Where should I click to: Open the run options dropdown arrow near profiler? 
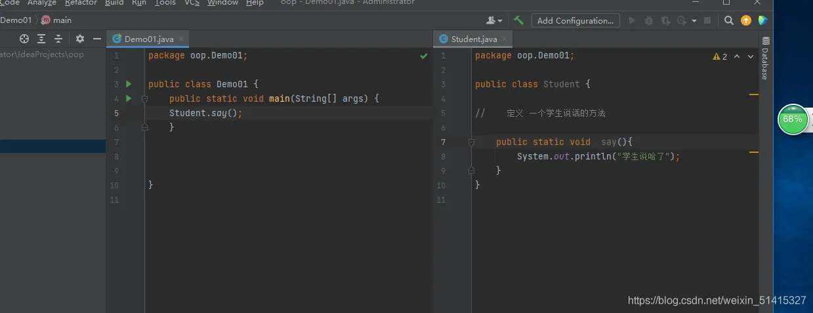point(694,20)
